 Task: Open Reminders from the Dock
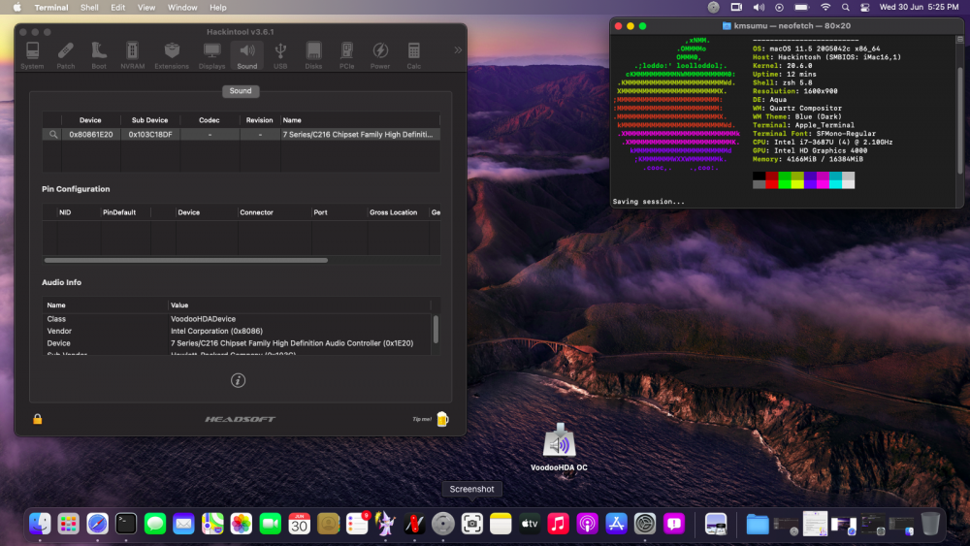point(358,524)
